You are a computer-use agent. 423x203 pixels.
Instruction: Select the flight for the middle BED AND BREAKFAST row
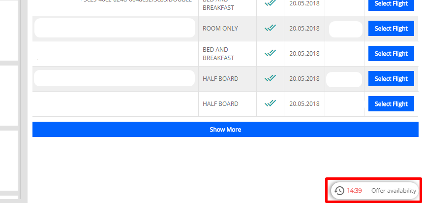(391, 54)
